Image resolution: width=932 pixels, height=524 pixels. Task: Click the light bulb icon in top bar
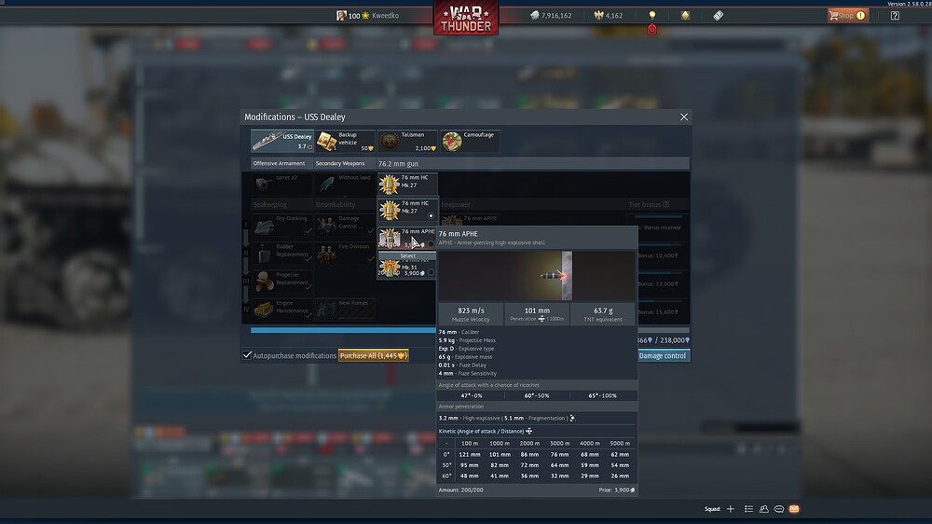point(652,15)
